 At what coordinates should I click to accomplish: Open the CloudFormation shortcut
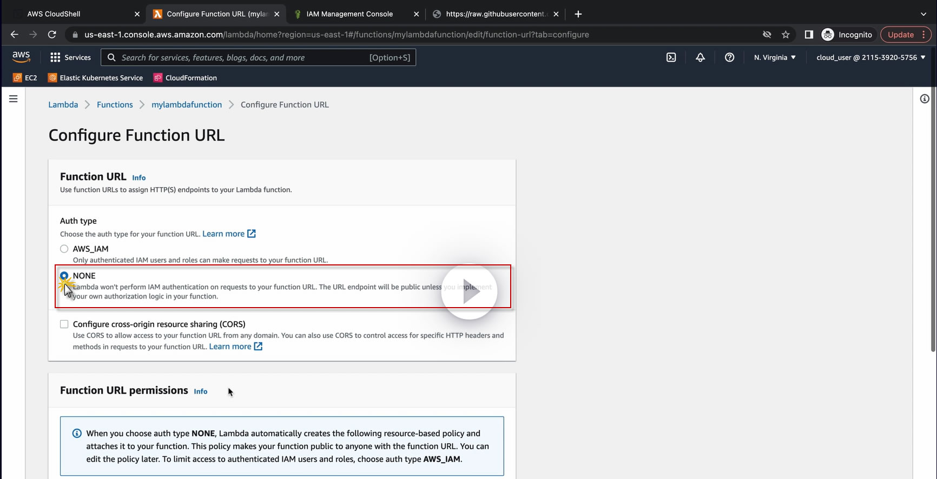tap(186, 78)
